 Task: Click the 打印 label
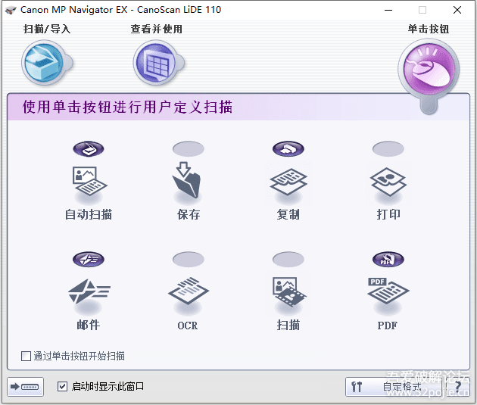coord(388,214)
